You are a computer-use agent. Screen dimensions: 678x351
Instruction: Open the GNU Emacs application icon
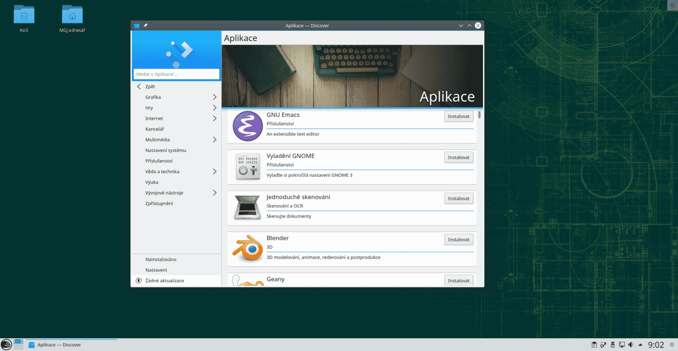[247, 126]
